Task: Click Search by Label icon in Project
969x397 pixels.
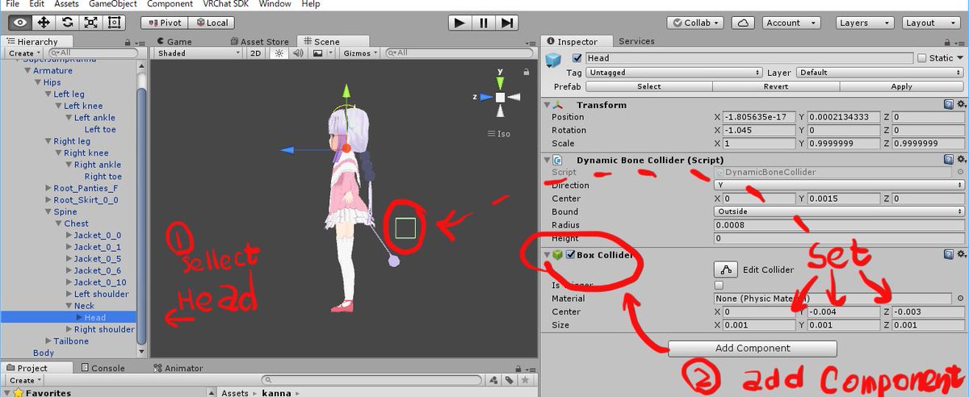Action: [x=509, y=379]
